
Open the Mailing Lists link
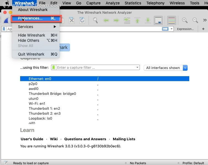(x=124, y=139)
